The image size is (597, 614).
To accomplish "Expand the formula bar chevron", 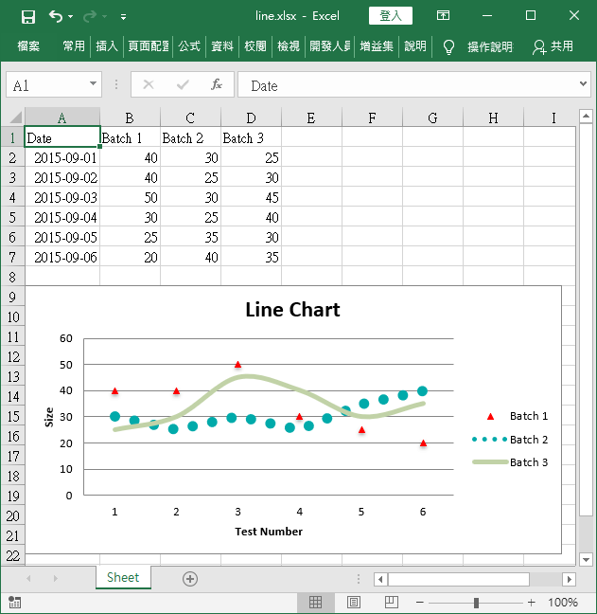I will coord(583,83).
